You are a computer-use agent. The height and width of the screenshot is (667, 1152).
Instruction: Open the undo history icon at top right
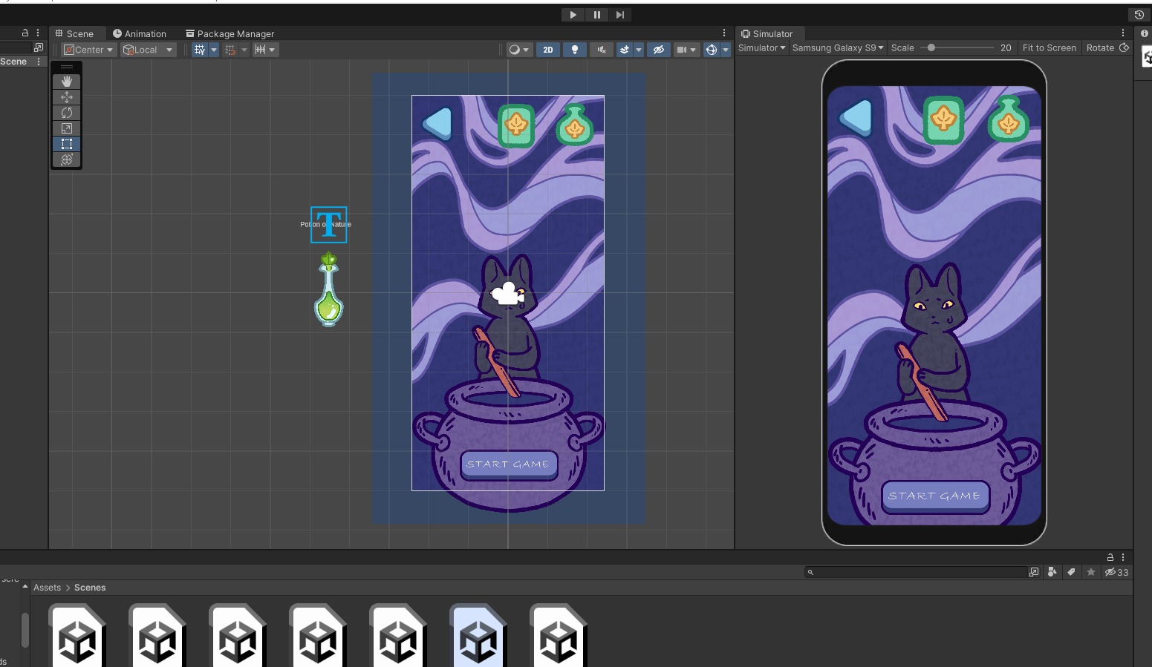(x=1139, y=15)
